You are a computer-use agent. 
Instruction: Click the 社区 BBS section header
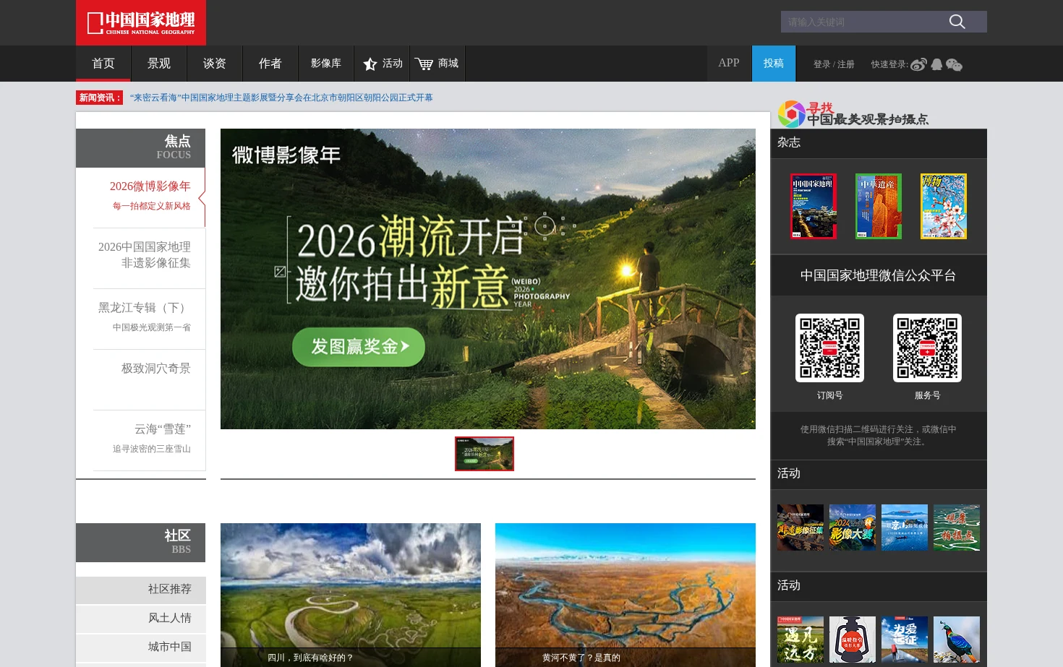click(141, 542)
